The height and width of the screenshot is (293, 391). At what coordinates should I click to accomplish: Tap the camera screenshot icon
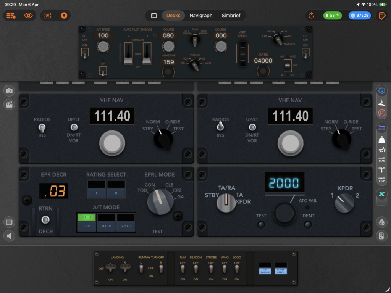pos(10,91)
